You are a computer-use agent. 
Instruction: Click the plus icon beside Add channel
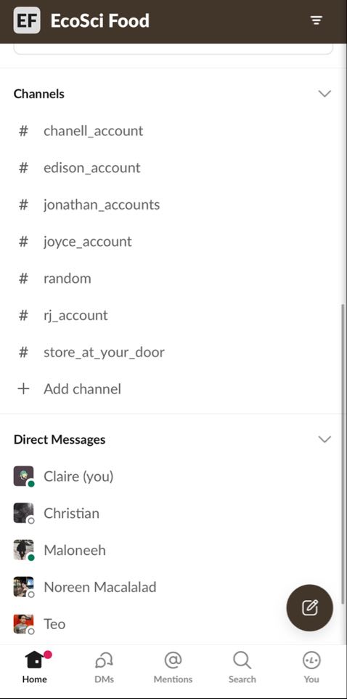coord(23,389)
